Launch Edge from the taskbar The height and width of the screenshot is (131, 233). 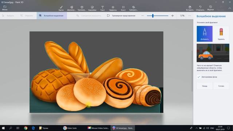(33, 128)
